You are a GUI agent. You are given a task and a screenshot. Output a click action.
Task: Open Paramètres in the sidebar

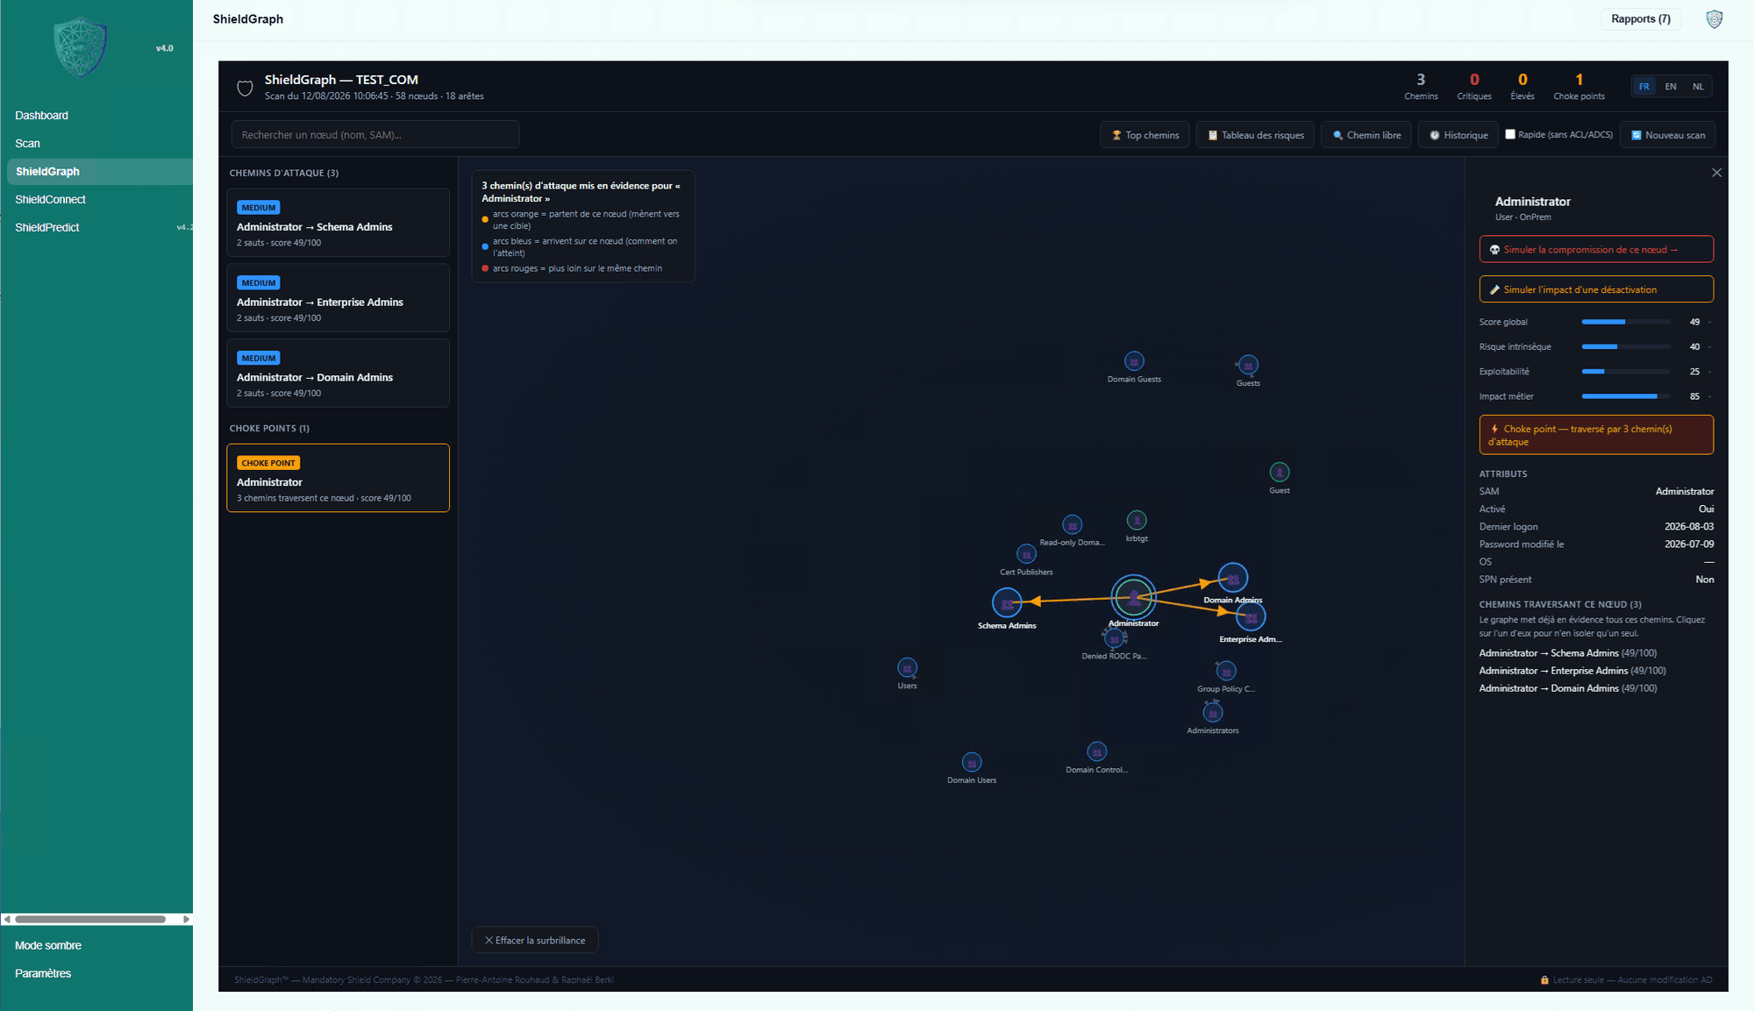43,973
